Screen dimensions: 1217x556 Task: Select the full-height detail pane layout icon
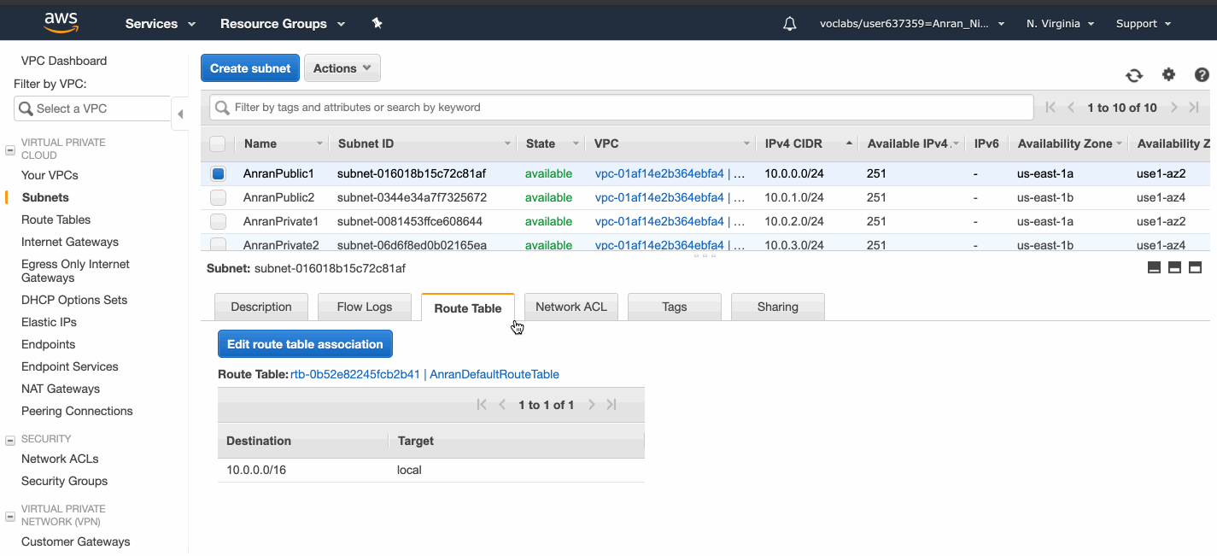point(1195,266)
